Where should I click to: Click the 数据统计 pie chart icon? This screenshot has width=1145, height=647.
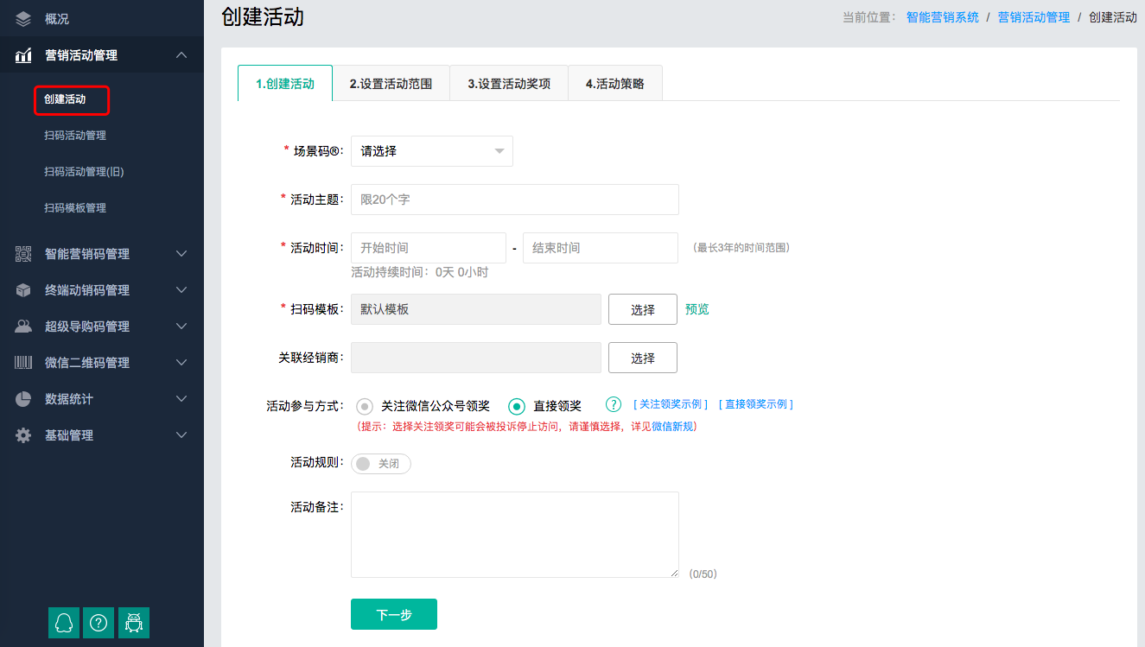23,399
